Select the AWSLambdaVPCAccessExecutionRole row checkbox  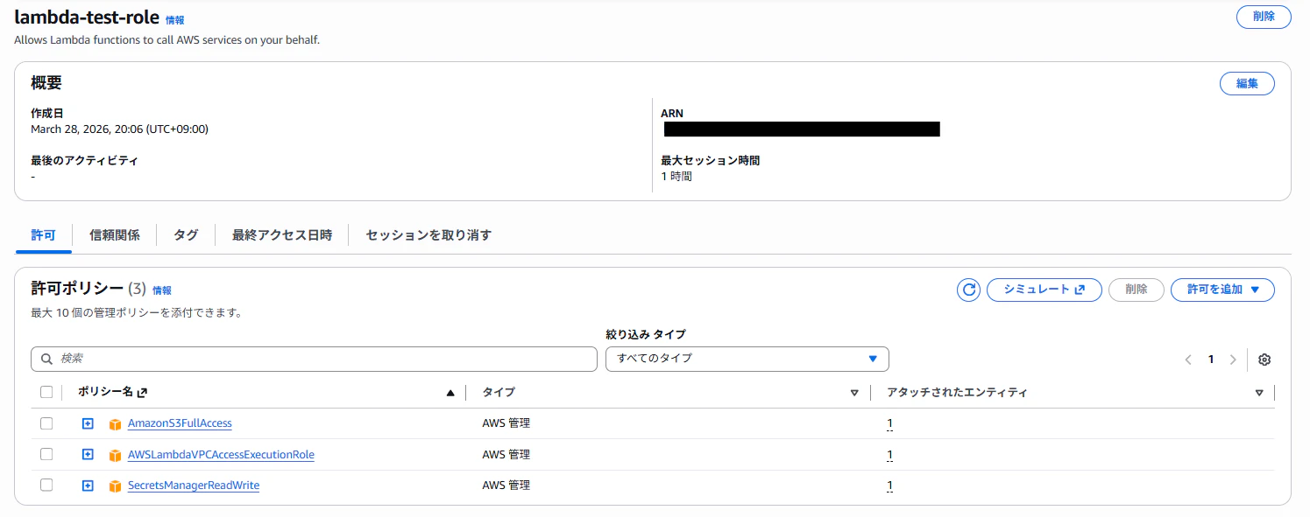pyautogui.click(x=46, y=454)
